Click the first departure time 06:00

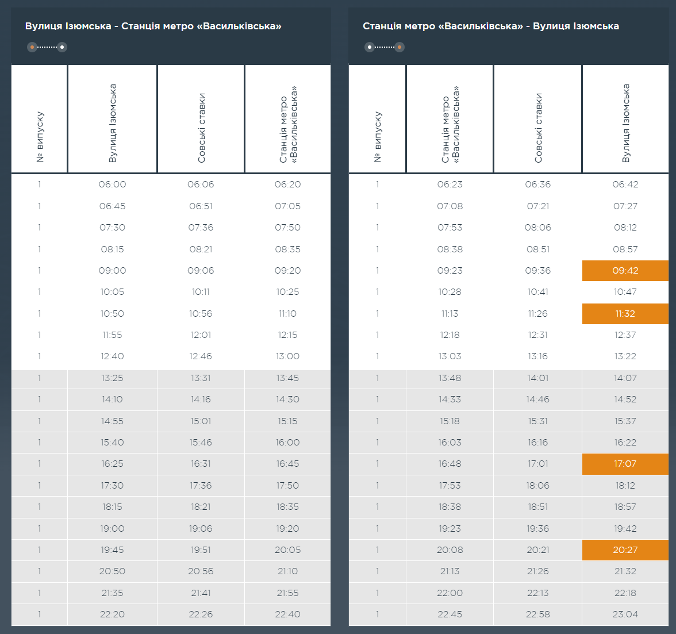pos(113,185)
